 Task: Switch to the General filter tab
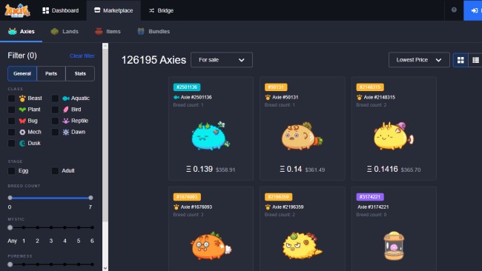(x=22, y=73)
